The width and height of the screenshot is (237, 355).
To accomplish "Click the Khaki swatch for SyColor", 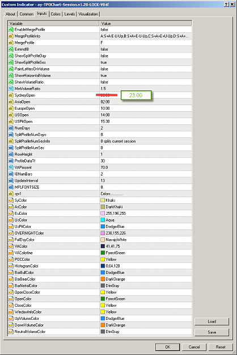I will pos(103,200).
